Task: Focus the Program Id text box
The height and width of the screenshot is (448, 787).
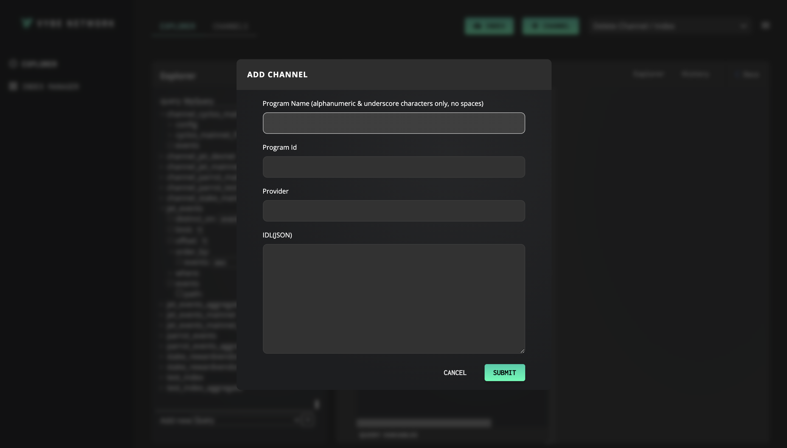Action: [x=393, y=167]
